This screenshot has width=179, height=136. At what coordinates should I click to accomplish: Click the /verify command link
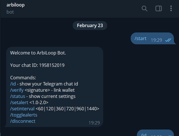pyautogui.click(x=17, y=90)
